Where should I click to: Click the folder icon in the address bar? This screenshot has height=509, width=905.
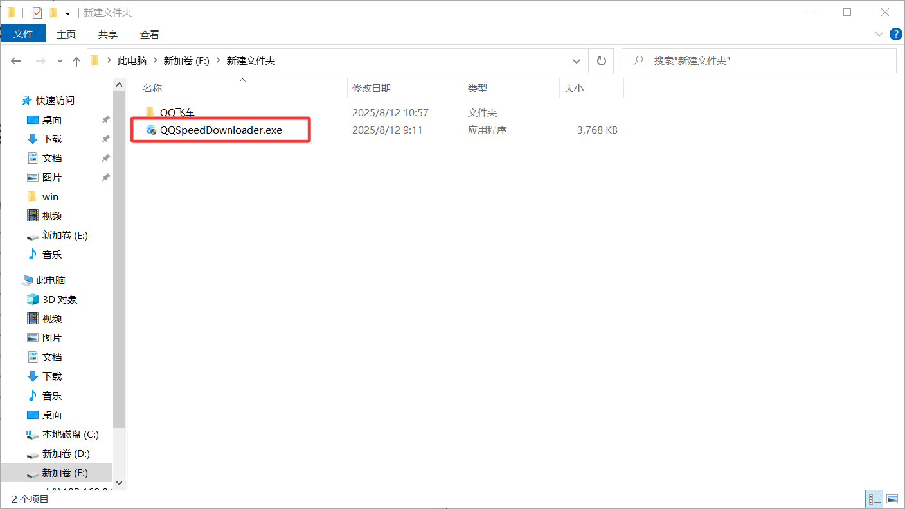[x=94, y=60]
